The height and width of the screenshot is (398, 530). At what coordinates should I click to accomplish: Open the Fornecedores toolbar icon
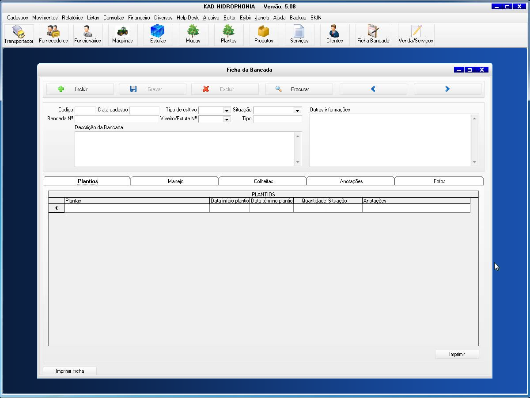tap(53, 34)
